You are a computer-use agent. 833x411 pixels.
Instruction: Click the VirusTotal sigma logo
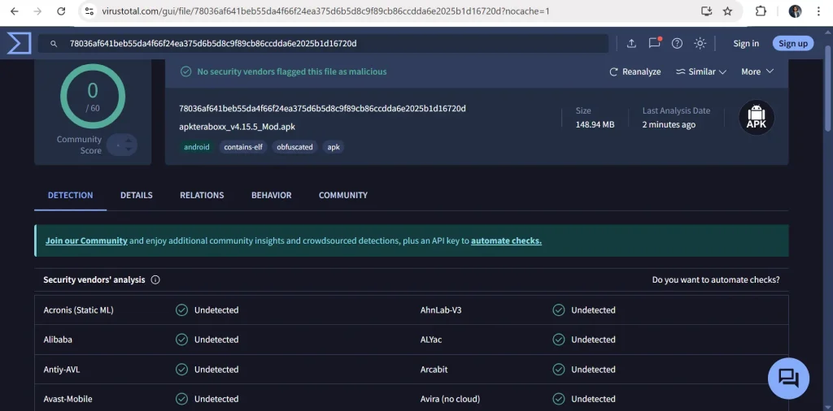tap(19, 43)
